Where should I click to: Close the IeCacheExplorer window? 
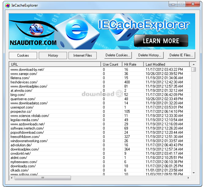[193, 4]
